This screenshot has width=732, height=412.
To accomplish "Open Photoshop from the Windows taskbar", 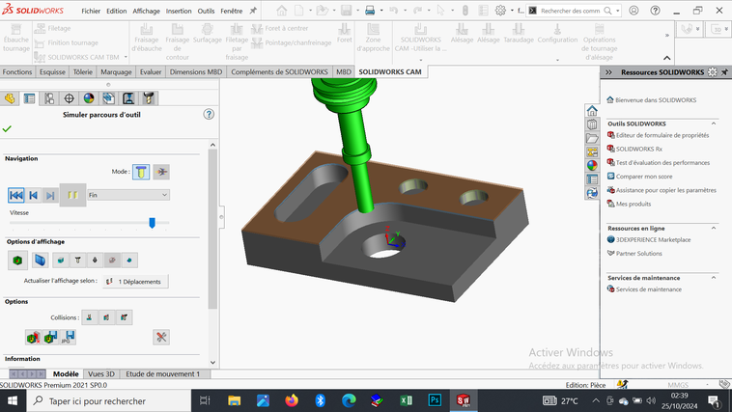I will tap(436, 400).
